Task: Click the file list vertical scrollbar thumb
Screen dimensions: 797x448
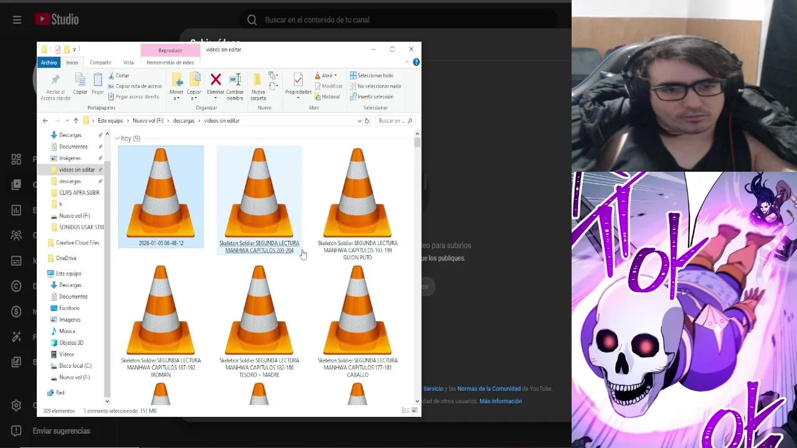Action: coord(417,142)
